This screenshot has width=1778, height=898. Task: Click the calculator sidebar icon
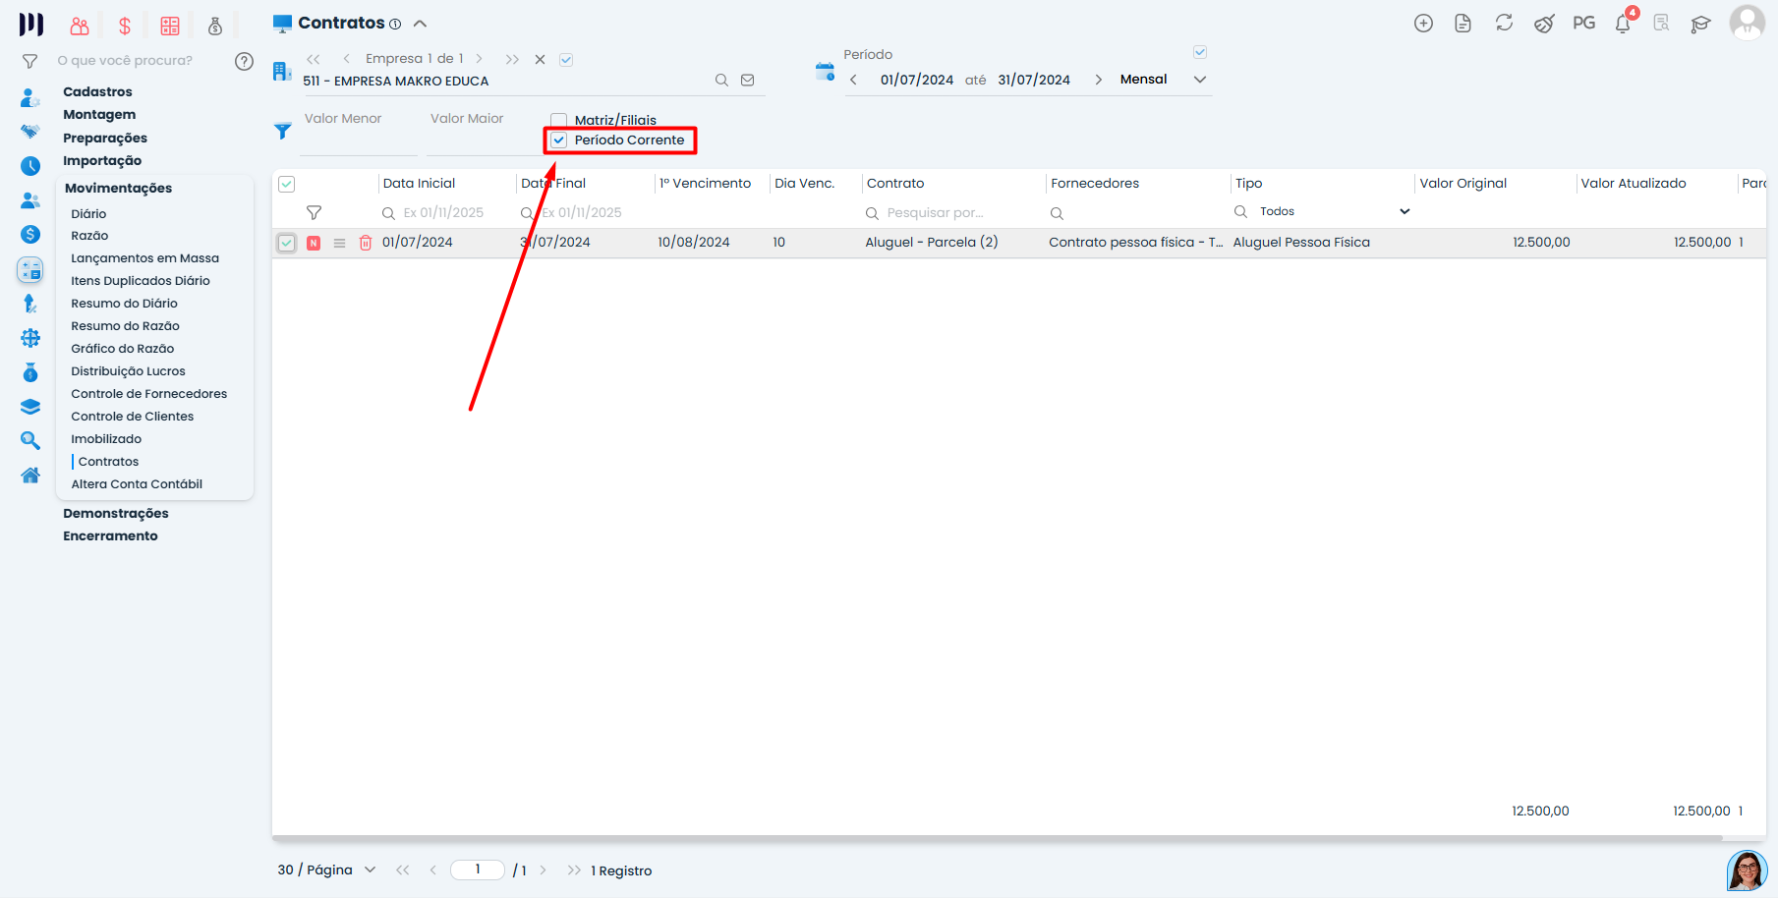[30, 269]
